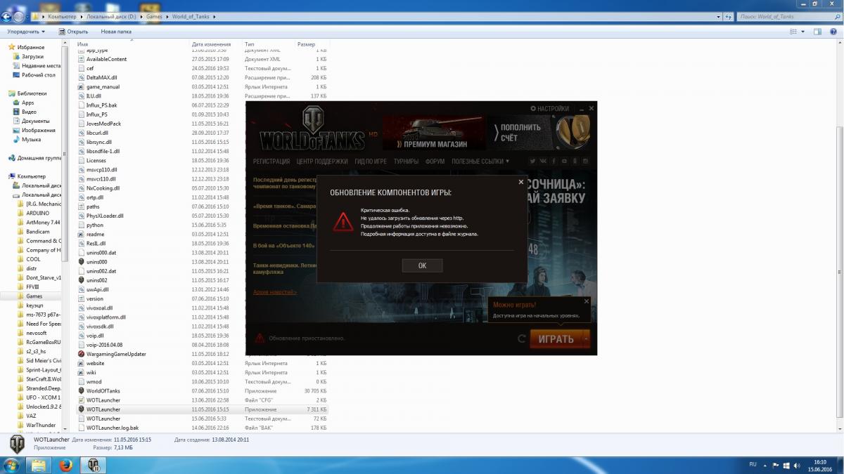Click the volume icon in system tray

click(x=796, y=464)
